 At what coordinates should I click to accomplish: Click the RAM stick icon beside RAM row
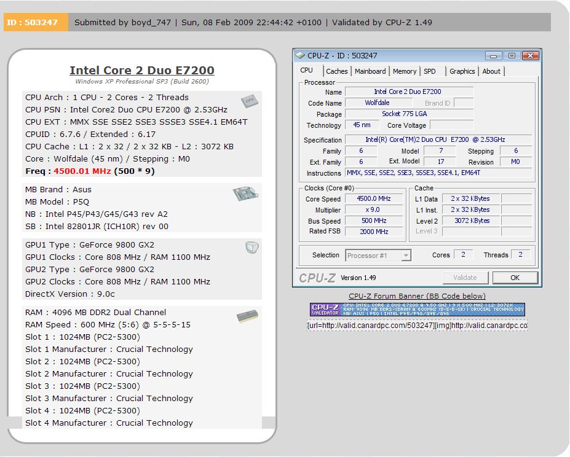pos(247,316)
